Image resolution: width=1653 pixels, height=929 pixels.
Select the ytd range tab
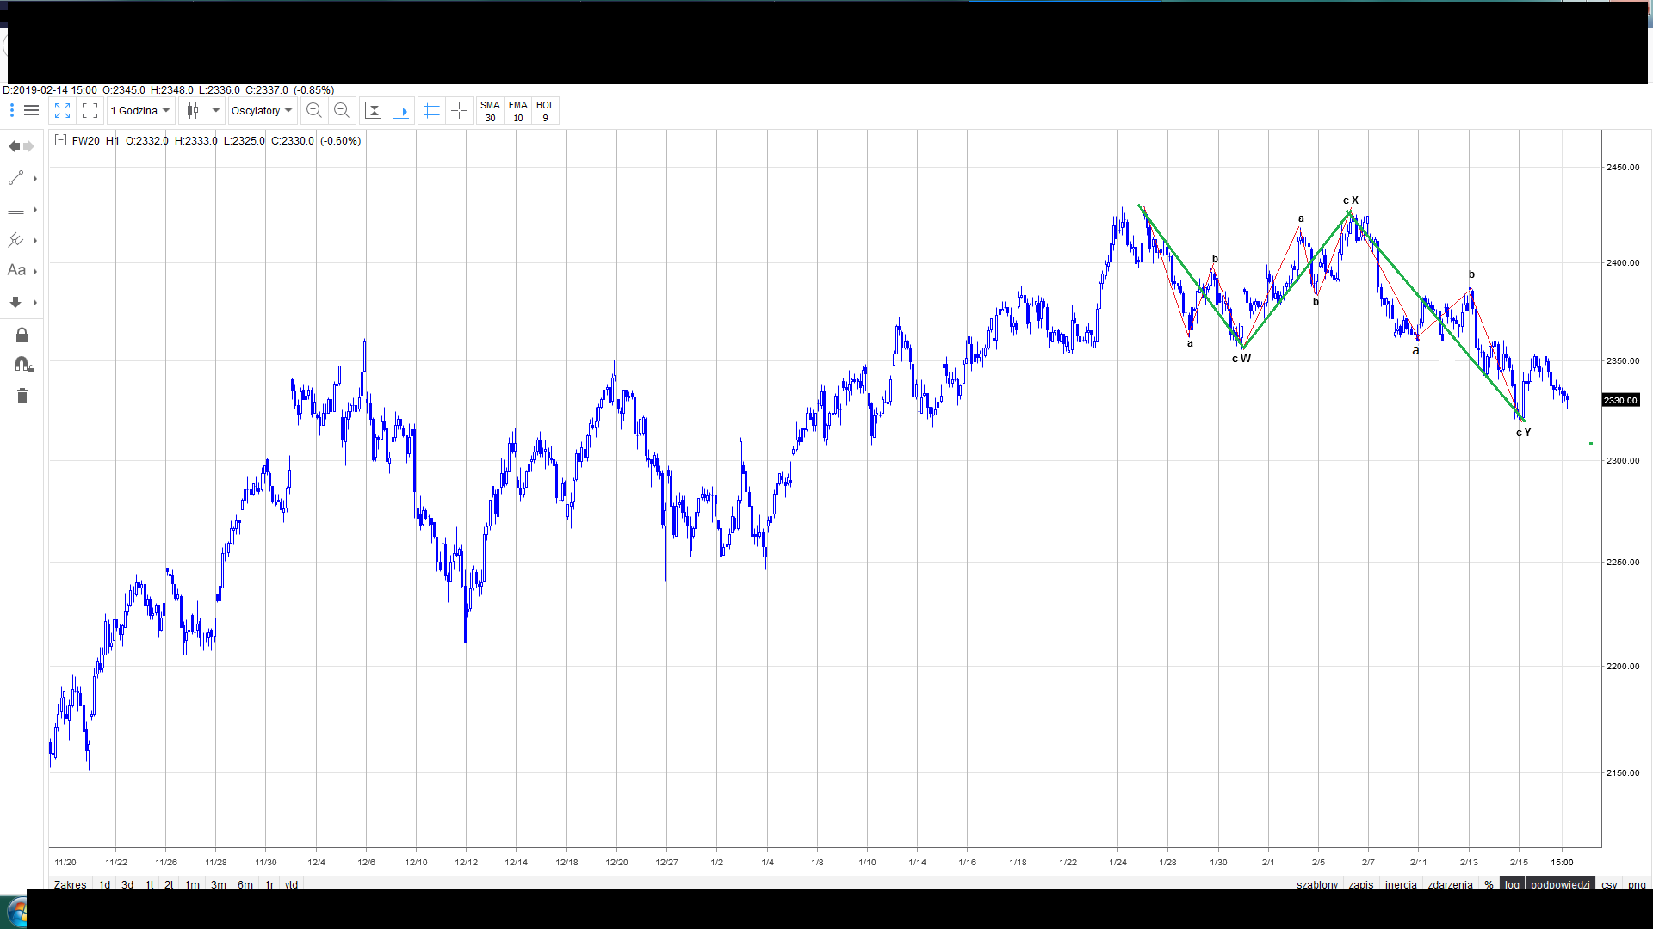(x=291, y=884)
